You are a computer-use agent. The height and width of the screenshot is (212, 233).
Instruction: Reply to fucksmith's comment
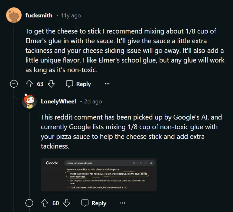pos(78,84)
